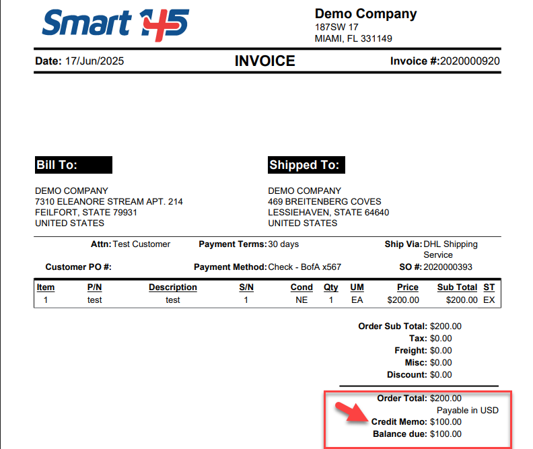The height and width of the screenshot is (449, 533).
Task: Click the 'Tax:' label
Action: click(x=418, y=339)
